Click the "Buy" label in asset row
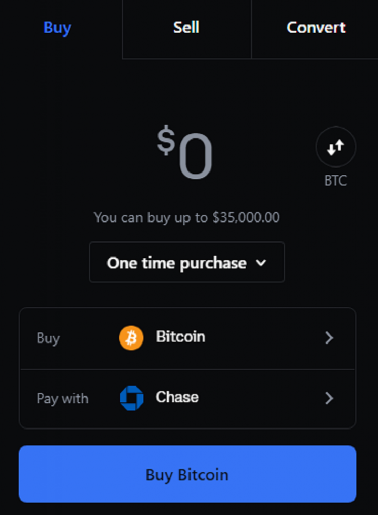The image size is (378, 515). (48, 338)
